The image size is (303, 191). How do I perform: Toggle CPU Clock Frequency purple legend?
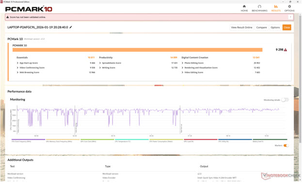coord(28,141)
